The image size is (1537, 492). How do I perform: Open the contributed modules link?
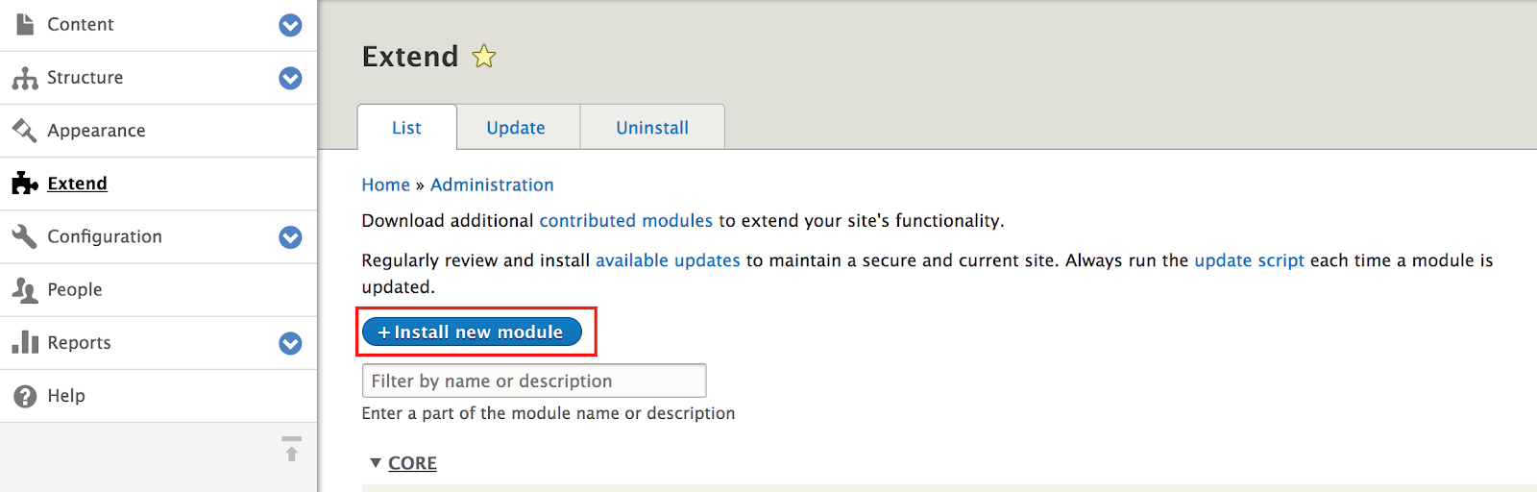(x=626, y=221)
